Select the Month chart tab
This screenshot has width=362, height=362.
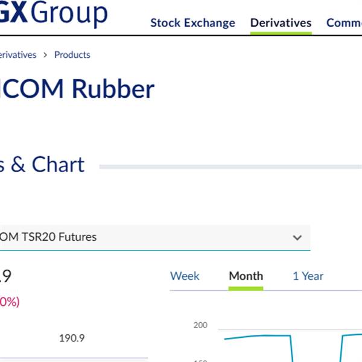coord(246,276)
